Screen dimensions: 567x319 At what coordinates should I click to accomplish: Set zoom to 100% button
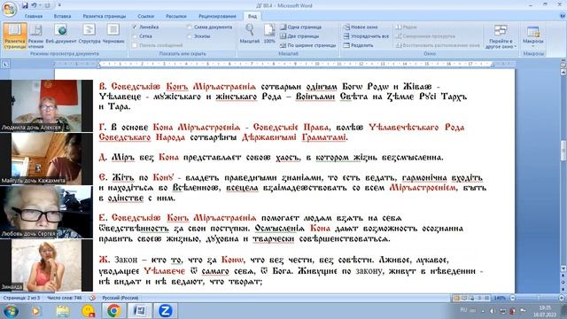click(x=269, y=35)
